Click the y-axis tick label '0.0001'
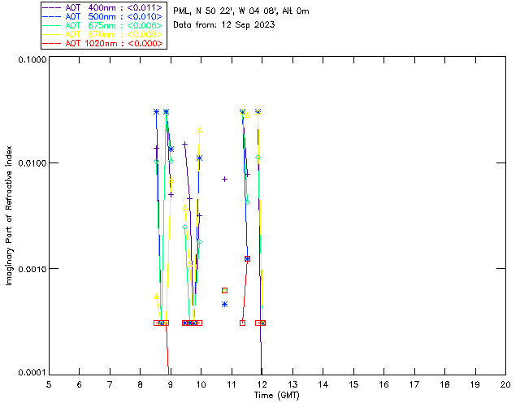Viewport: 520px width, 416px height. (x=32, y=372)
